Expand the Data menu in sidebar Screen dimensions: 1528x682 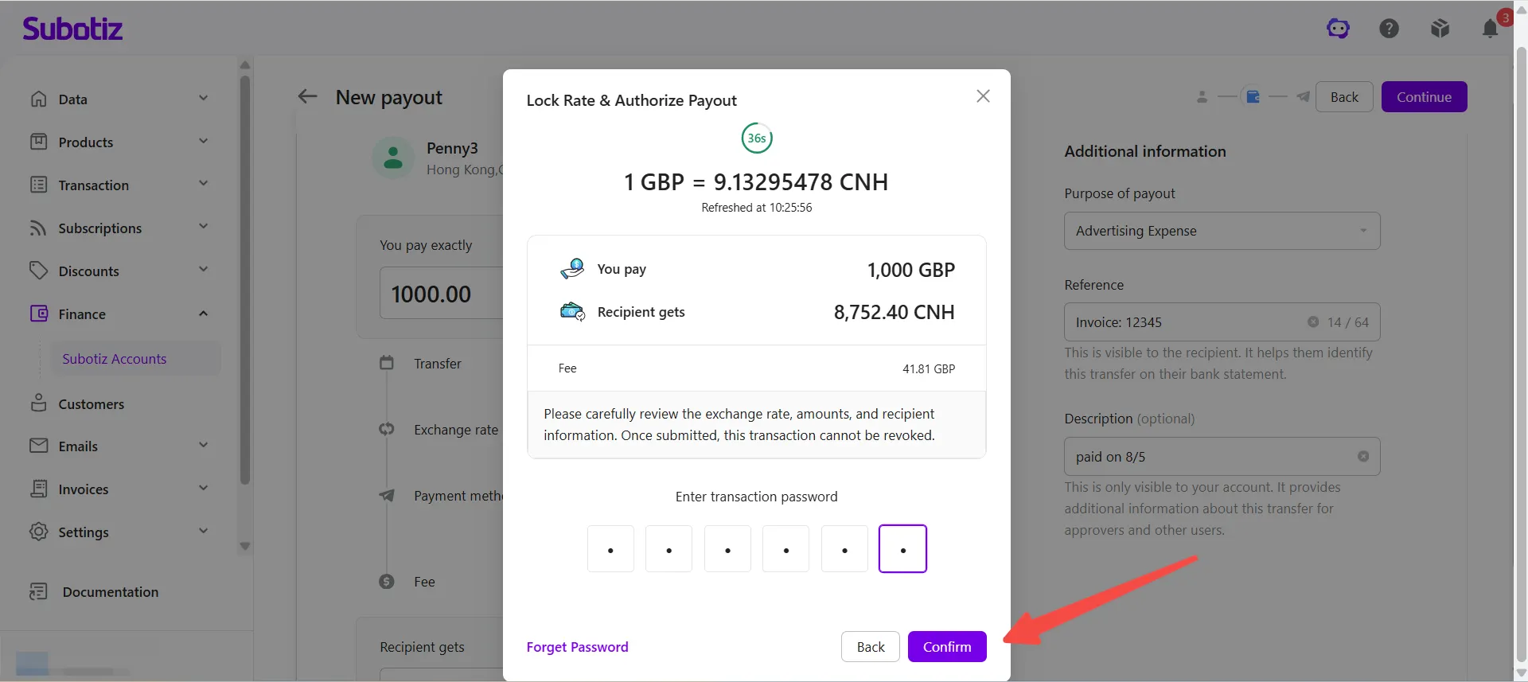(x=119, y=99)
